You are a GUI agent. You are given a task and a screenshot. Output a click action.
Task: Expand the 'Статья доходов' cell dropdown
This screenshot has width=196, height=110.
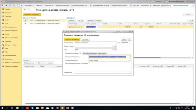[x=98, y=27]
